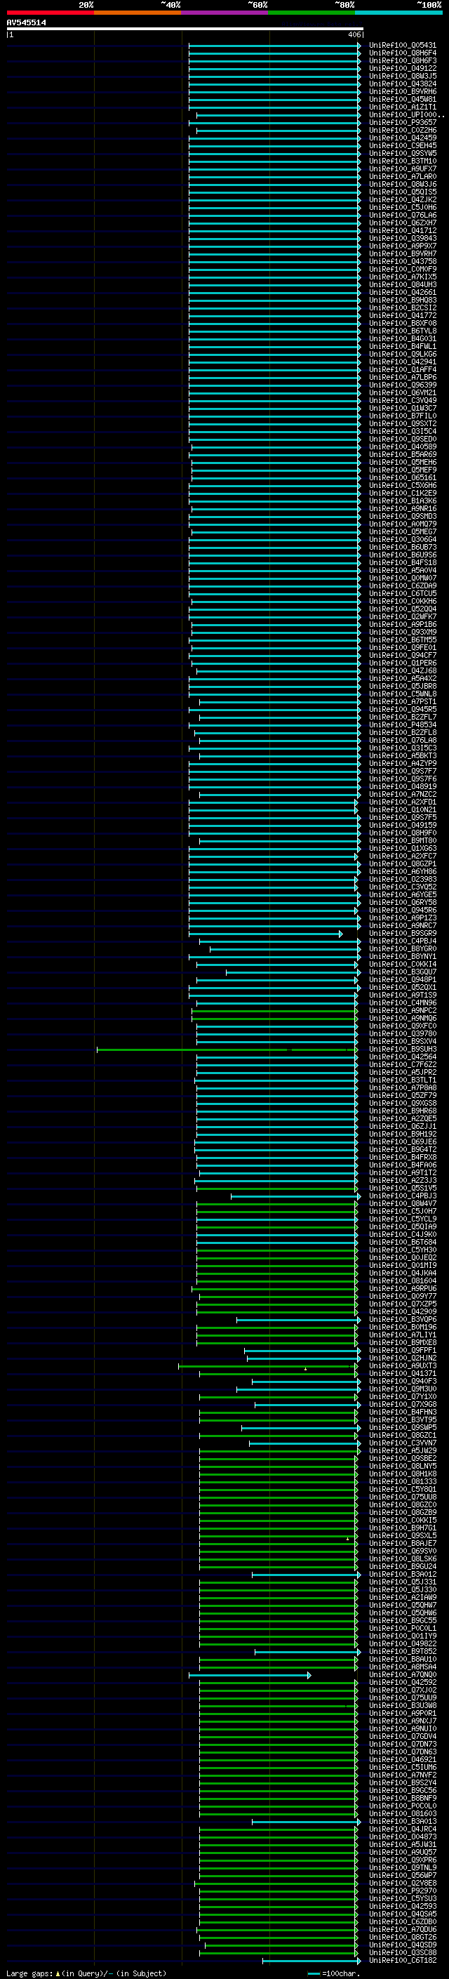Click the alignment bar for UniRef100_A1Z1T1
Screen dimensions: 449x1979
(x=275, y=107)
